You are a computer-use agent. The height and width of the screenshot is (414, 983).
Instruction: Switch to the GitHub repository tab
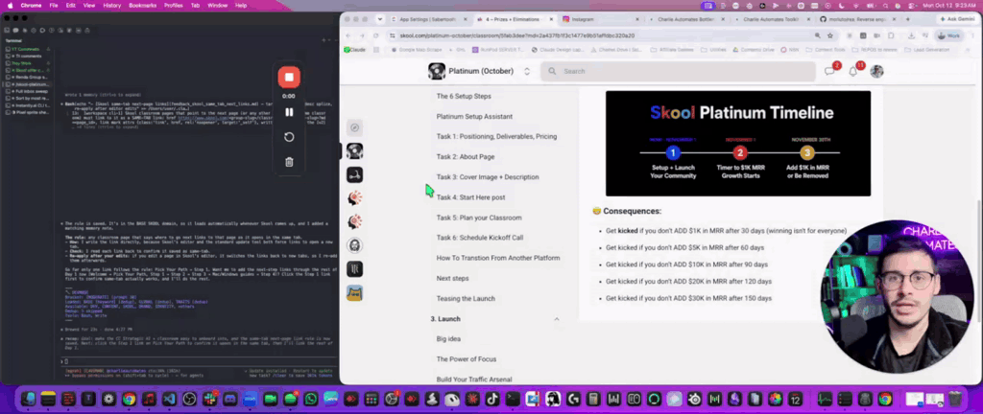click(859, 19)
